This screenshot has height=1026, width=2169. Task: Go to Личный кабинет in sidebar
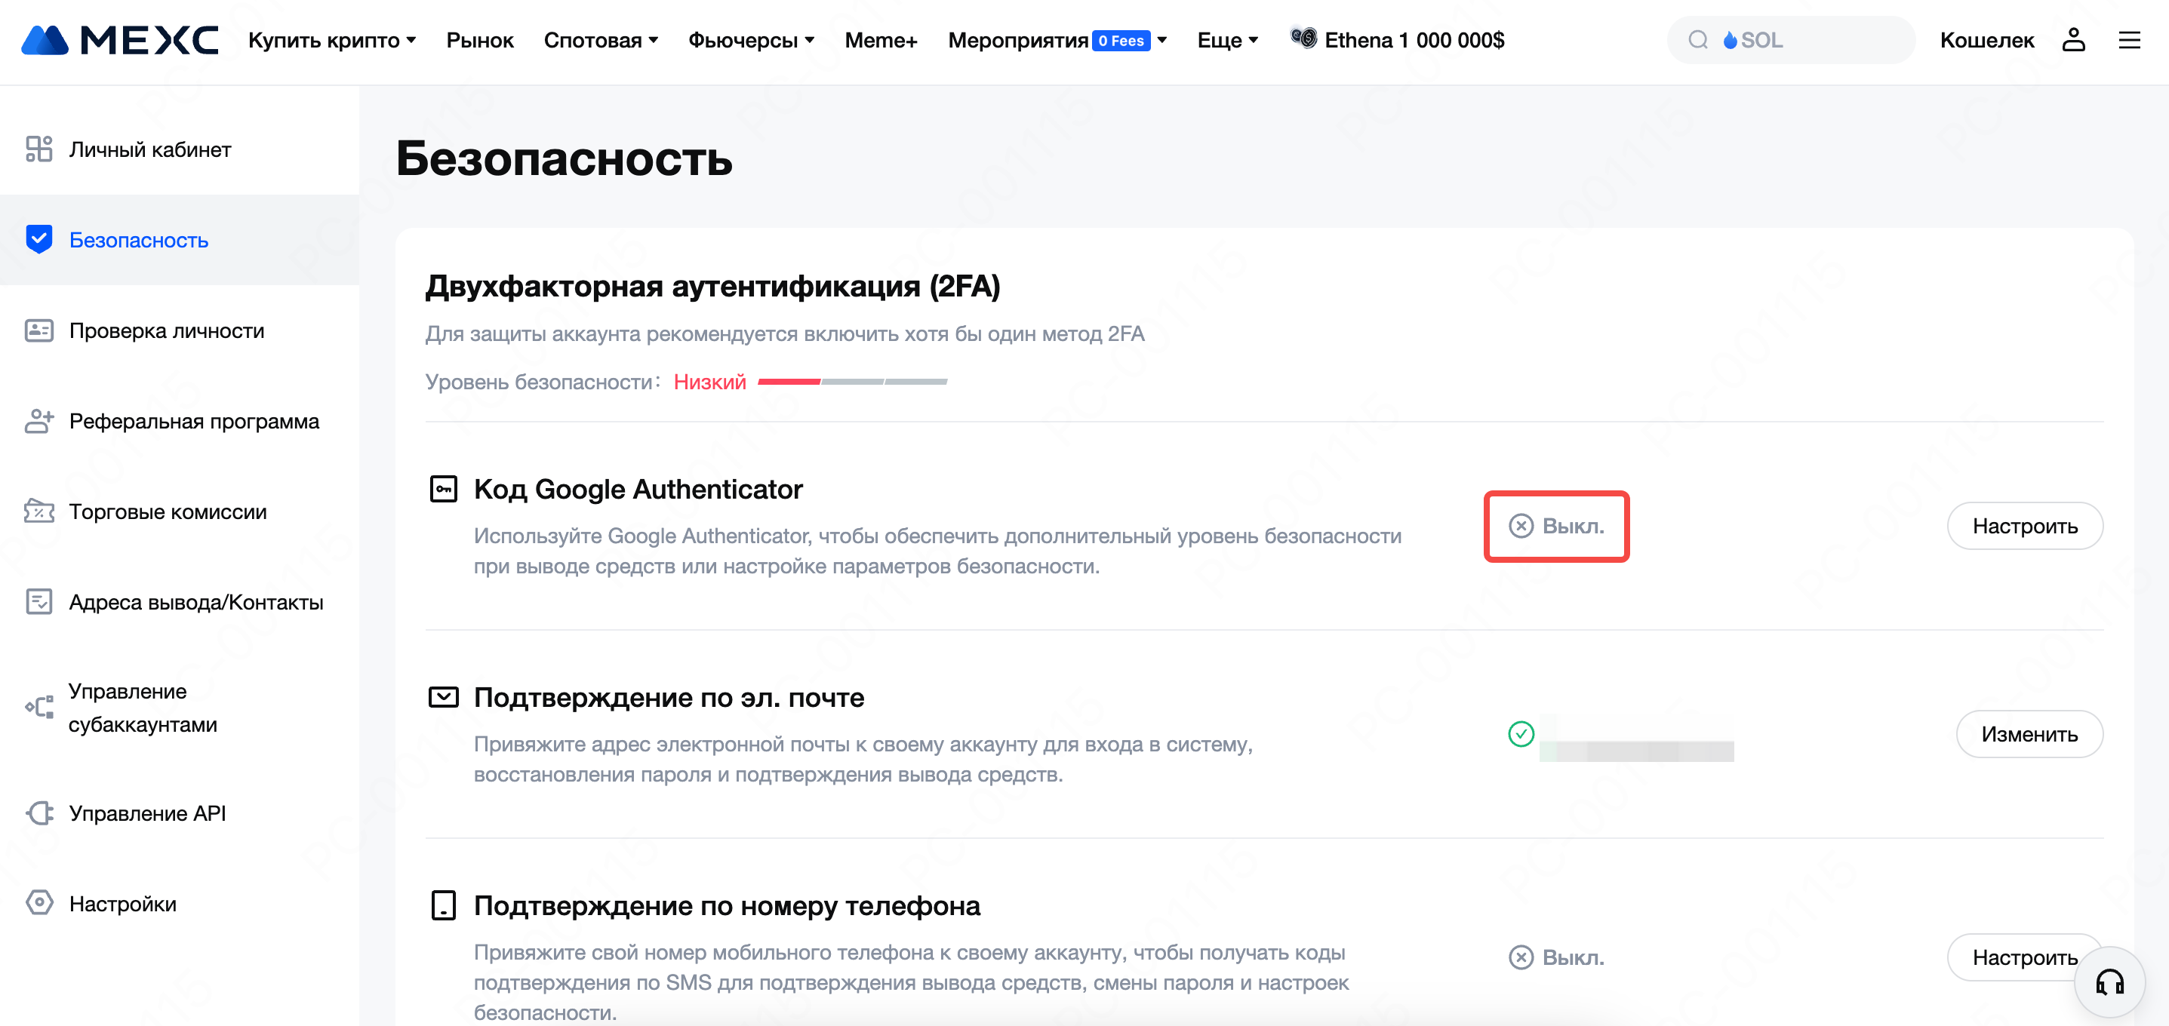click(180, 149)
